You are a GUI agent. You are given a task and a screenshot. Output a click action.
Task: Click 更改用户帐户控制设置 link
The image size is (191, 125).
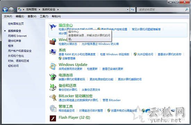(x=114, y=29)
